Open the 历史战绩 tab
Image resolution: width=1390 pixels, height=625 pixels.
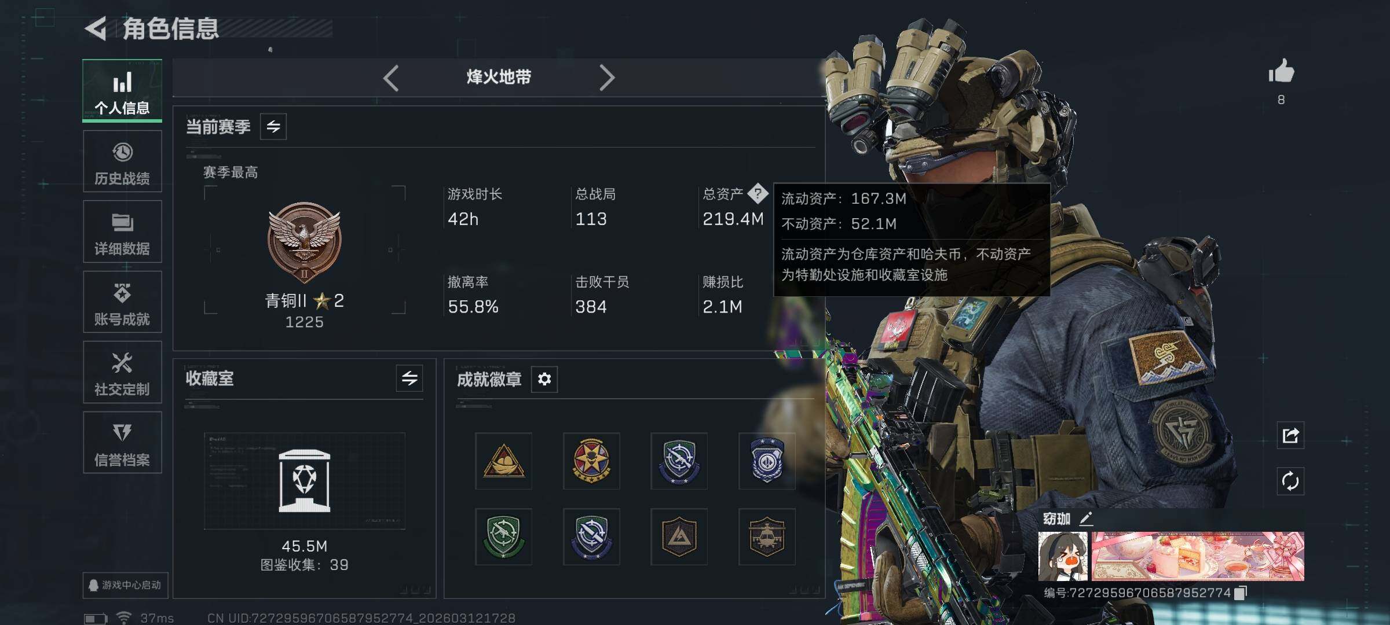click(x=122, y=161)
